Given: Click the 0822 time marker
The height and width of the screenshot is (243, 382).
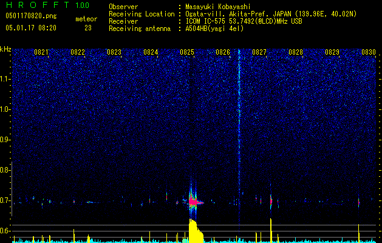Looking at the screenshot, I should (78, 52).
